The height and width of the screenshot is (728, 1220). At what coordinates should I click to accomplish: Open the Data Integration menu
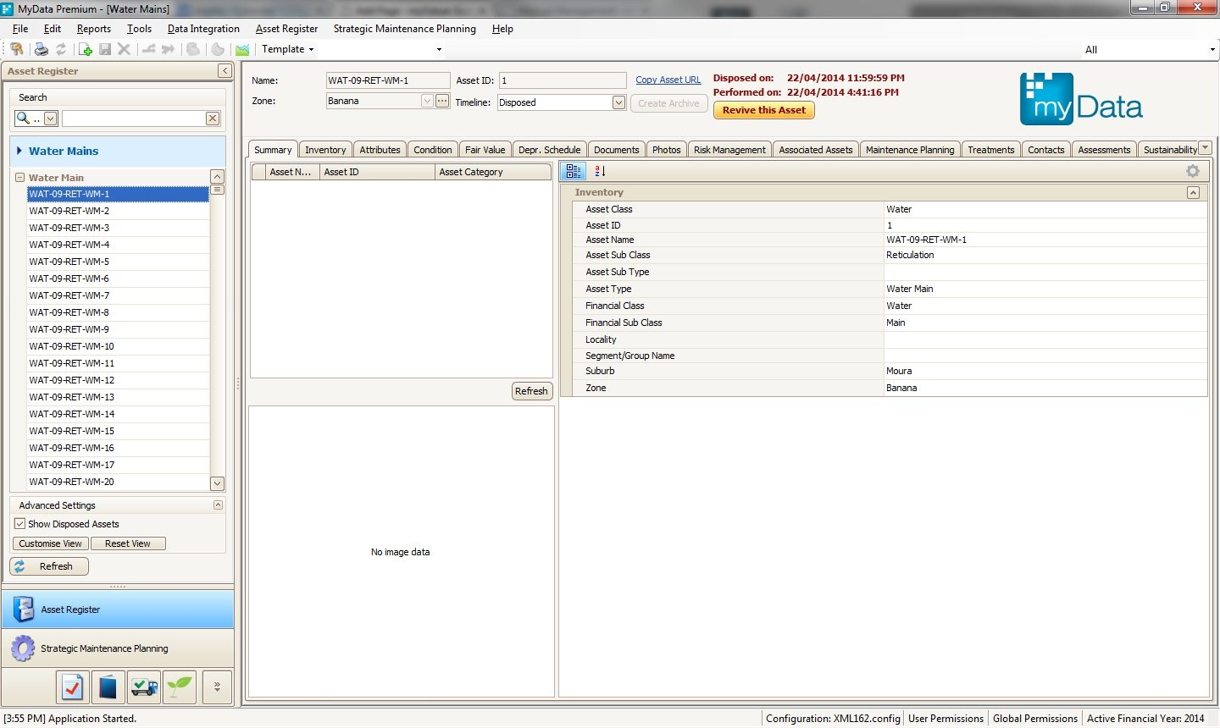[203, 29]
